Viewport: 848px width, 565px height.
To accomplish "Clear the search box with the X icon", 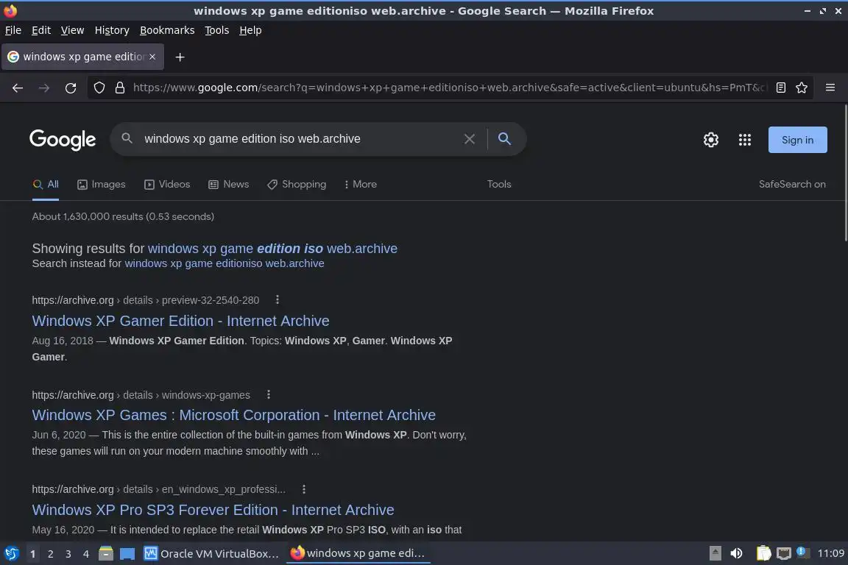I will (470, 139).
